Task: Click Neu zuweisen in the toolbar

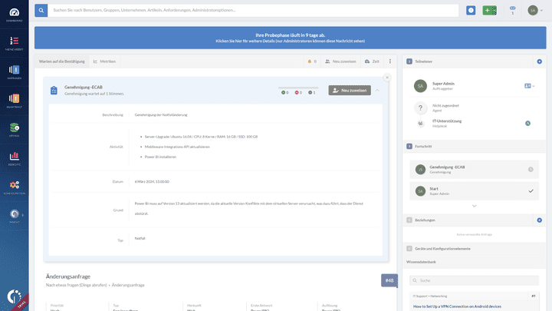Action: click(x=340, y=61)
